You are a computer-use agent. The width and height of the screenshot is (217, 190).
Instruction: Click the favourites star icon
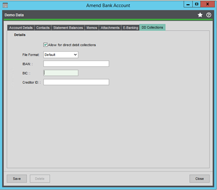[200, 15]
